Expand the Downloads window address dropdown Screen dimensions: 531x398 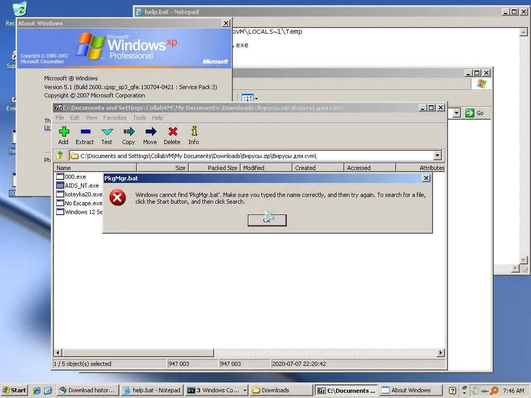457,113
